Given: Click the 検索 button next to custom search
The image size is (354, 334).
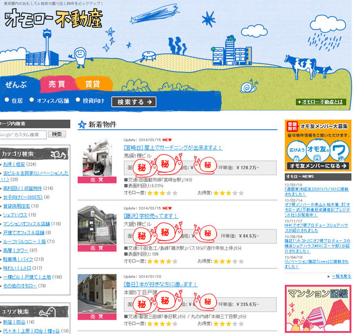Looking at the screenshot, I should pos(57,135).
